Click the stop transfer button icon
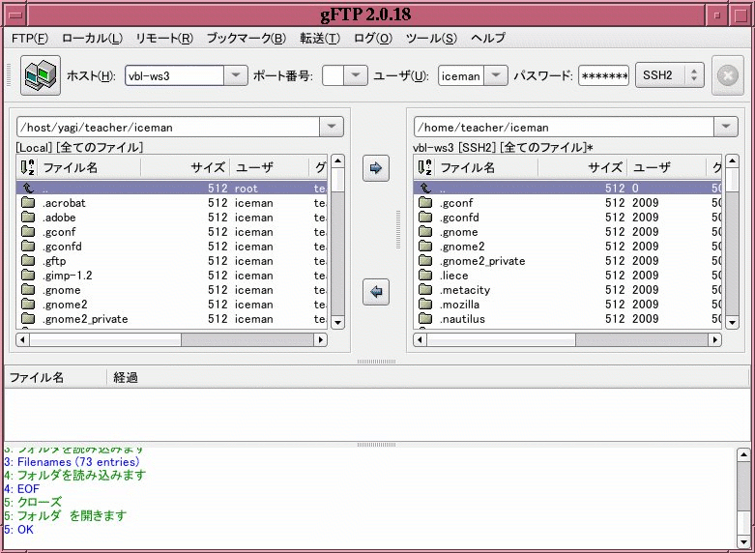This screenshot has height=553, width=755. tap(728, 75)
